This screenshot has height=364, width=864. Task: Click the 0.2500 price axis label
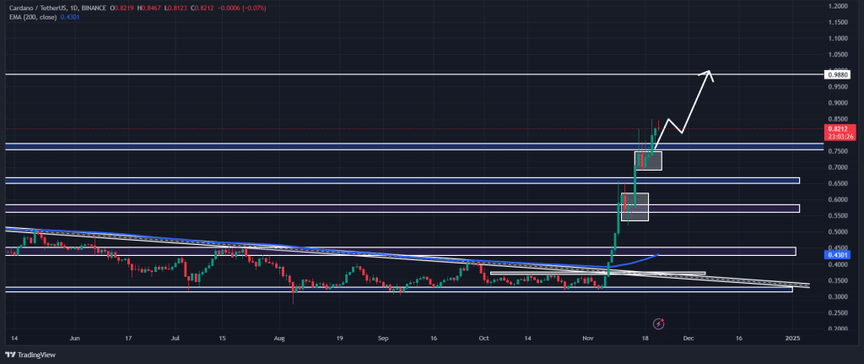[836, 313]
